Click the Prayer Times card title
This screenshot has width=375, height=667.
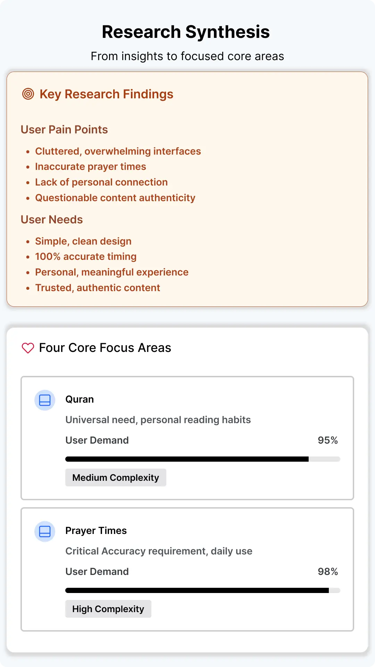[x=96, y=531]
